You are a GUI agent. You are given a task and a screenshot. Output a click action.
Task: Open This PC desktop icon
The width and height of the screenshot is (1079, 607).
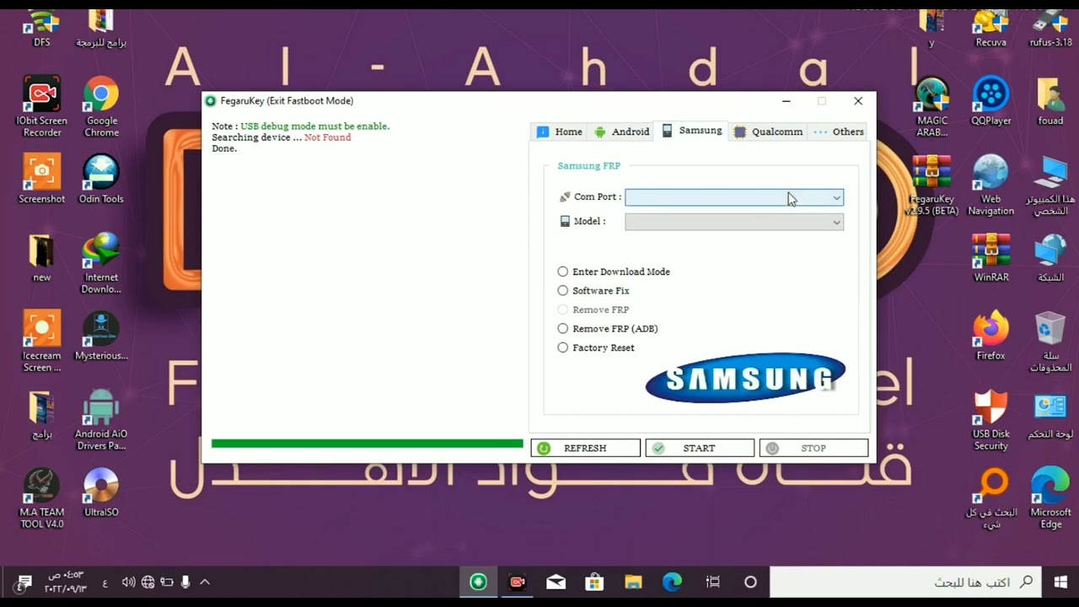1050,185
